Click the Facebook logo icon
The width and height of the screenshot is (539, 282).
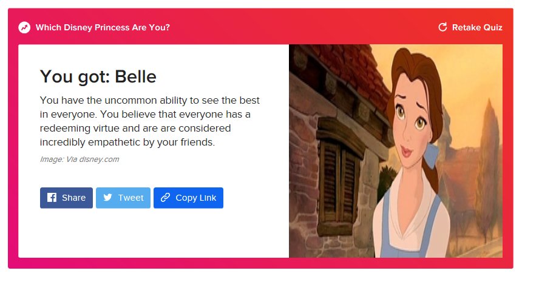(x=52, y=198)
